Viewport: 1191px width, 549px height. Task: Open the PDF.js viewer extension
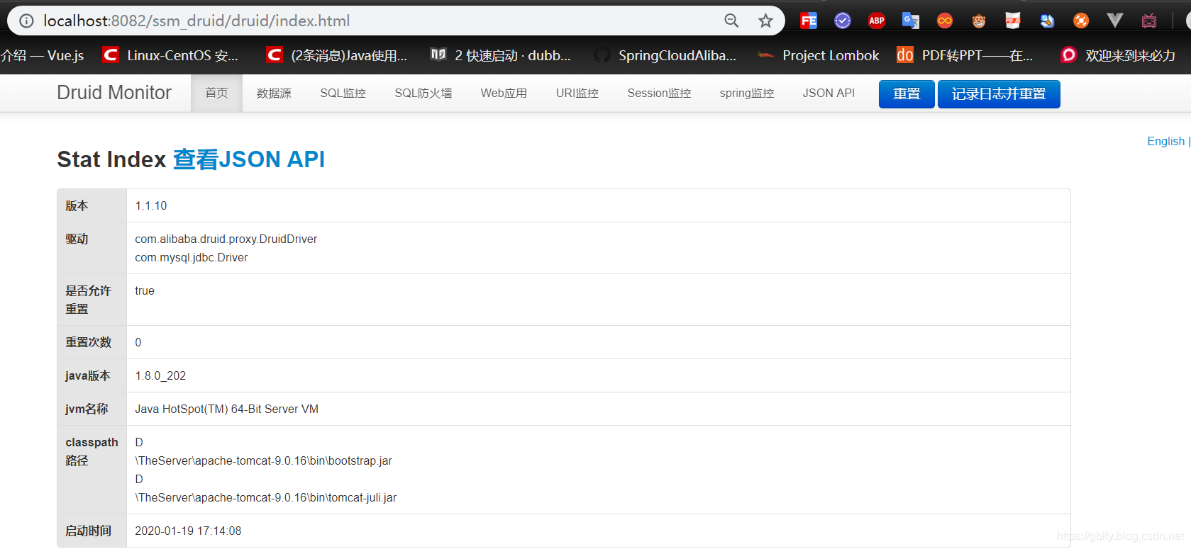[1013, 21]
